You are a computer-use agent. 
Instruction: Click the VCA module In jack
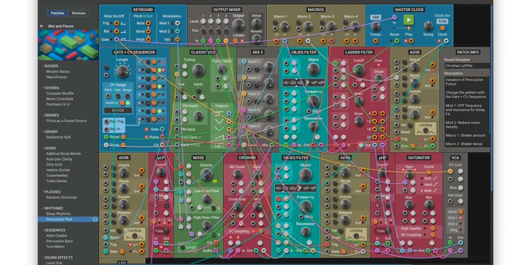(450, 243)
